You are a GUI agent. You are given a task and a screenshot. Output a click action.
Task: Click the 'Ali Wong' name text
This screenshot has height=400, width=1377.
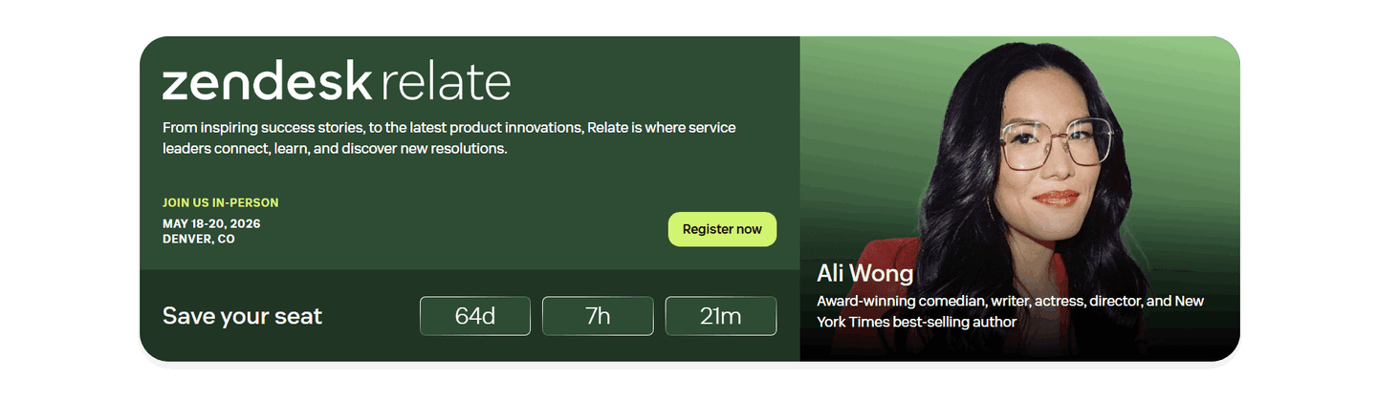[x=865, y=274]
